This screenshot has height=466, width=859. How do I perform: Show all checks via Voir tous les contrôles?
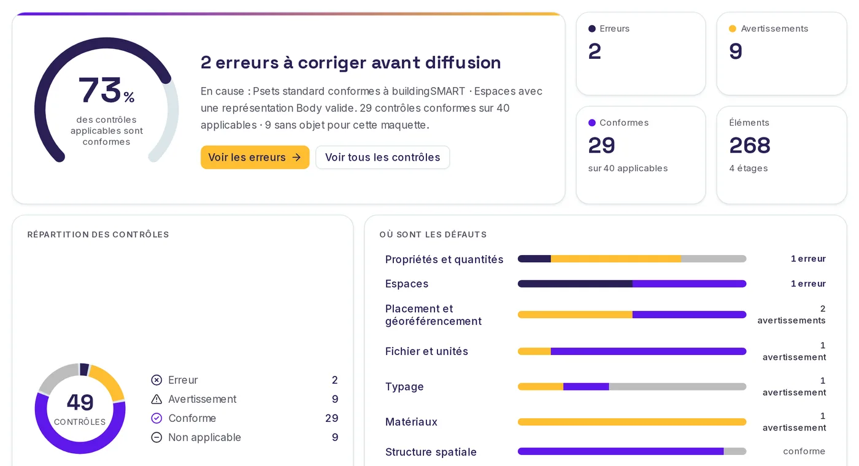tap(382, 158)
